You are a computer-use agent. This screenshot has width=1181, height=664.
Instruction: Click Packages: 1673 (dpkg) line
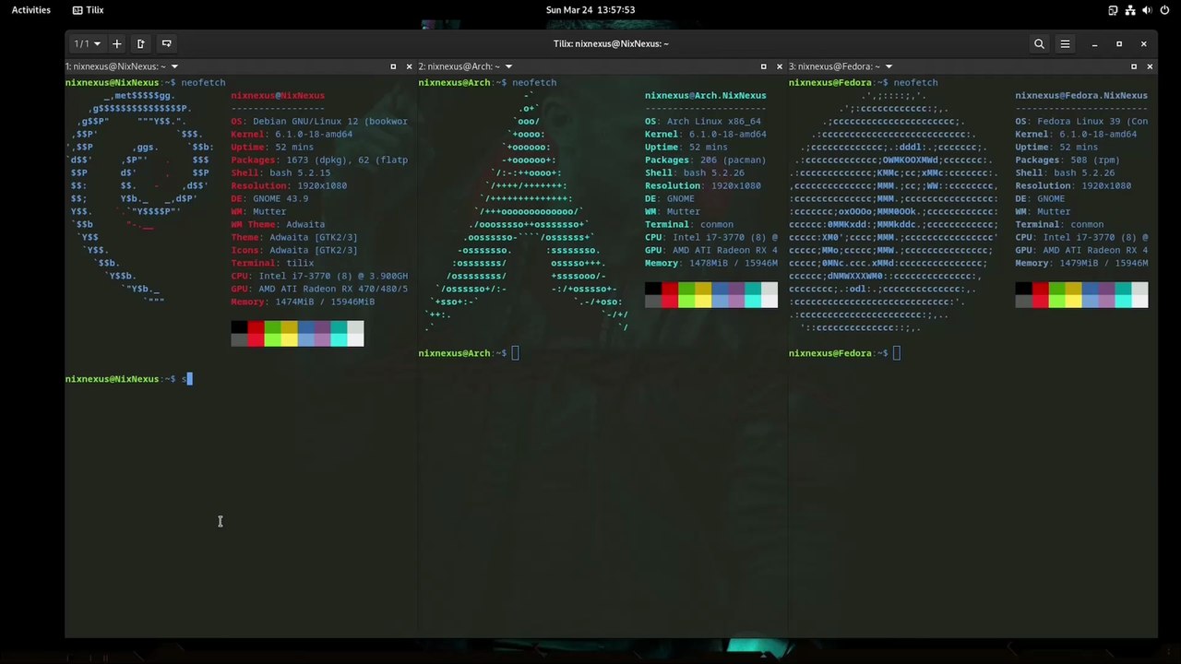coord(319,160)
